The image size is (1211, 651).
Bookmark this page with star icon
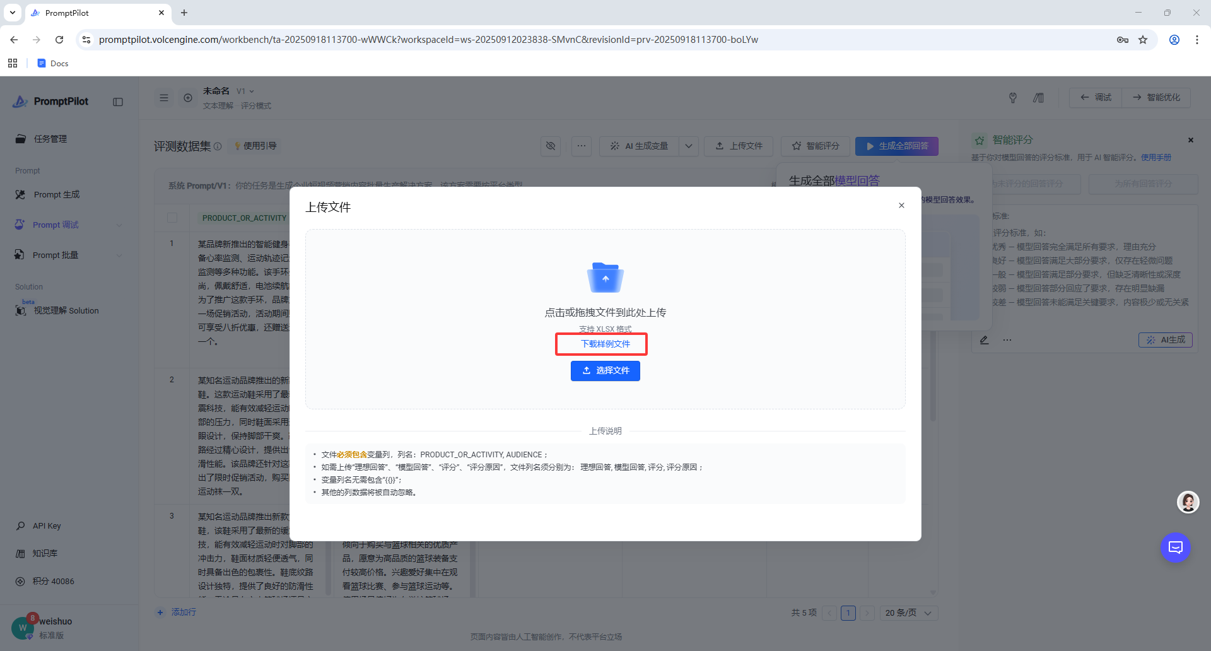pyautogui.click(x=1143, y=40)
